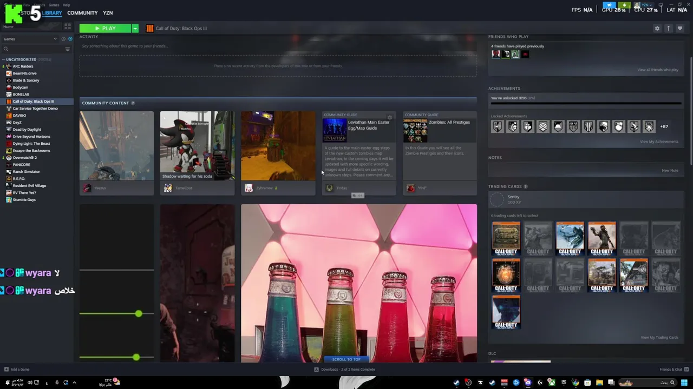Open the Zombies: All Prestiges guide
This screenshot has width=693, height=389.
pyautogui.click(x=440, y=146)
